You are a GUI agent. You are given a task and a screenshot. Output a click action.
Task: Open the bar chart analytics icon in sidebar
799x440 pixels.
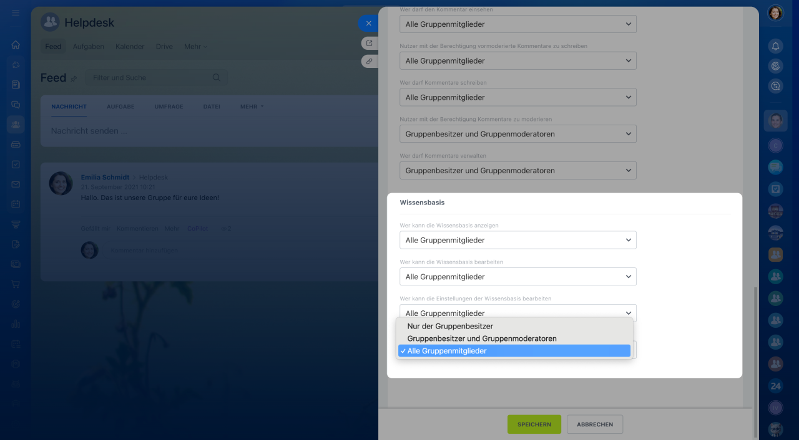coord(16,324)
